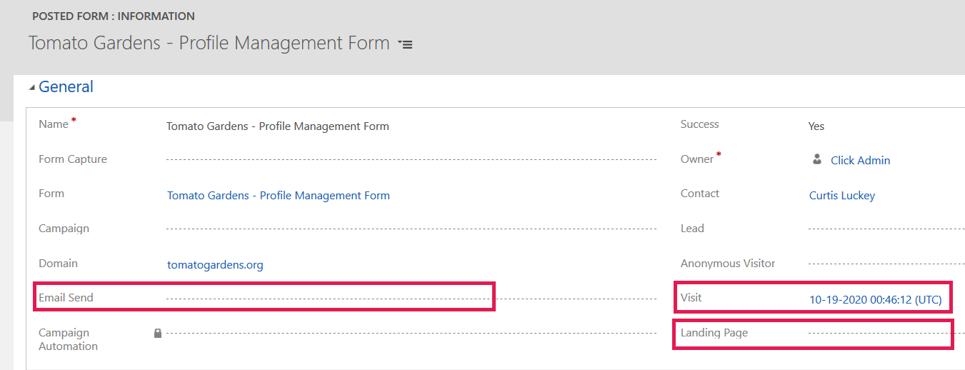965x370 pixels.
Task: Click the empty Form Capture field
Action: pos(411,159)
